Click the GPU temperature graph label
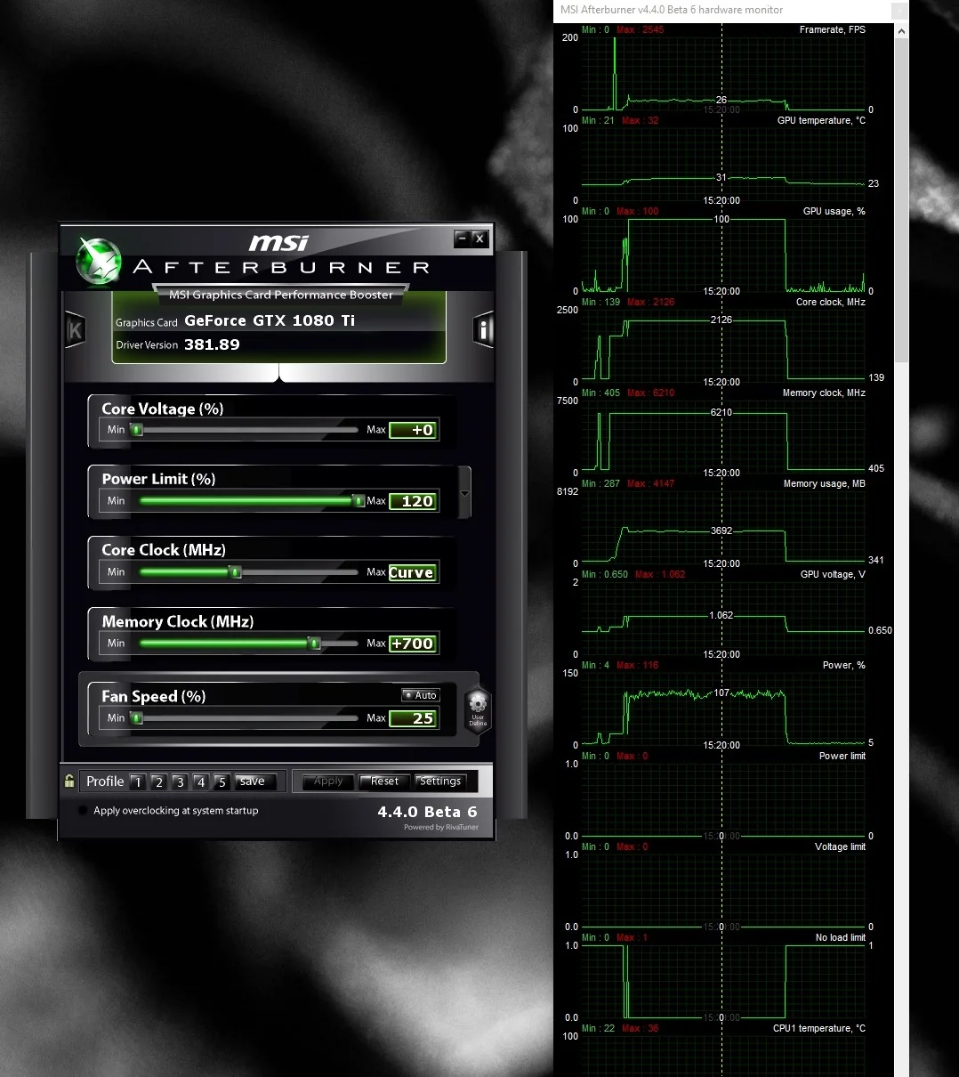 tap(821, 120)
